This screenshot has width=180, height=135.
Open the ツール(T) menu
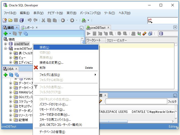pos(109,13)
